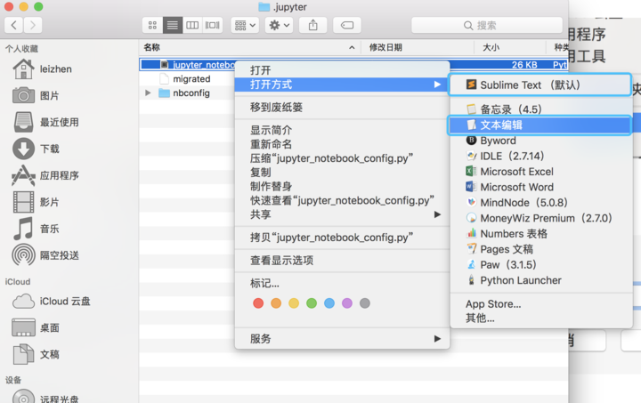Open the gear action menu
Viewport: 641px width, 403px height.
pos(279,25)
